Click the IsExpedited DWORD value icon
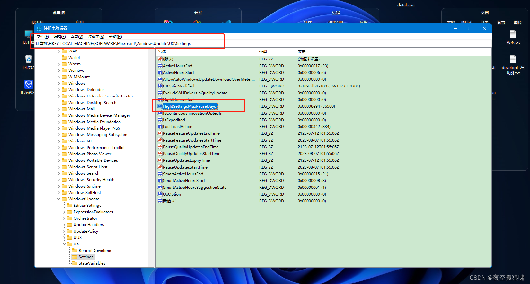530x284 pixels. (160, 120)
